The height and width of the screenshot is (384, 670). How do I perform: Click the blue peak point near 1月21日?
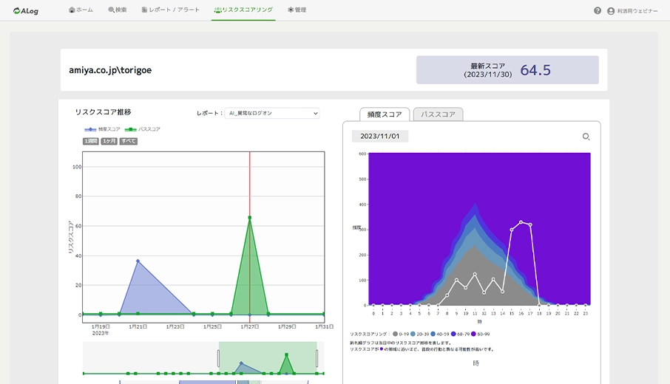coord(138,261)
